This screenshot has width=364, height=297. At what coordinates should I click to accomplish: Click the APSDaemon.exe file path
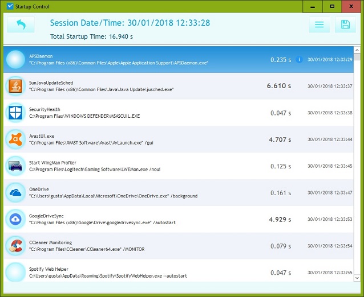pyautogui.click(x=119, y=63)
